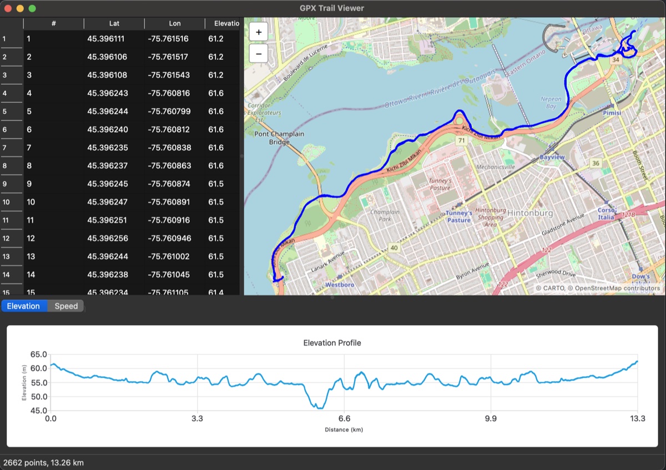
Task: Zoom out on the map
Action: [x=259, y=53]
